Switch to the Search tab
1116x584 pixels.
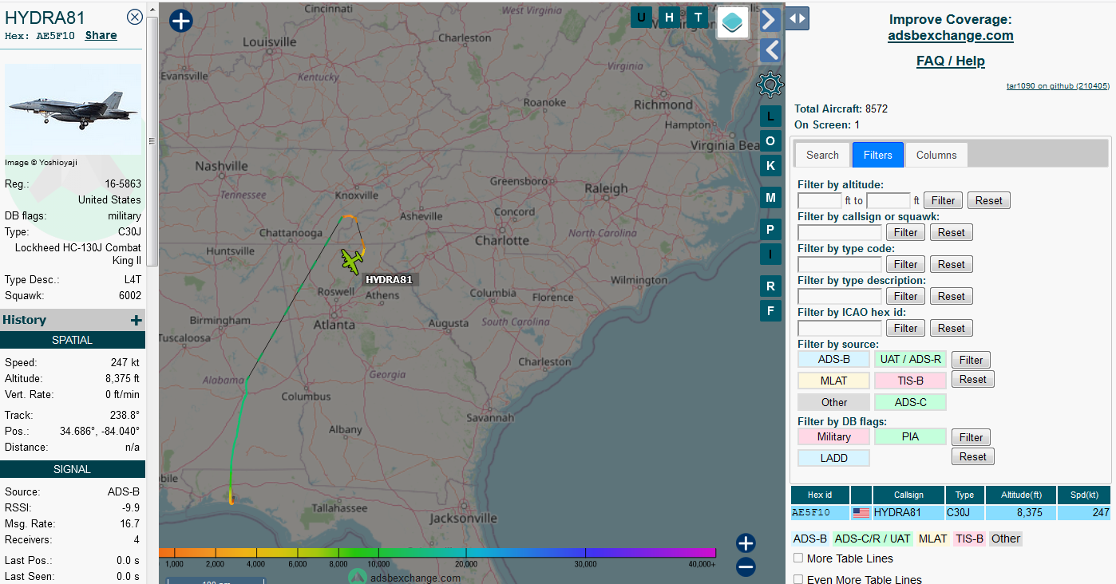pyautogui.click(x=822, y=155)
